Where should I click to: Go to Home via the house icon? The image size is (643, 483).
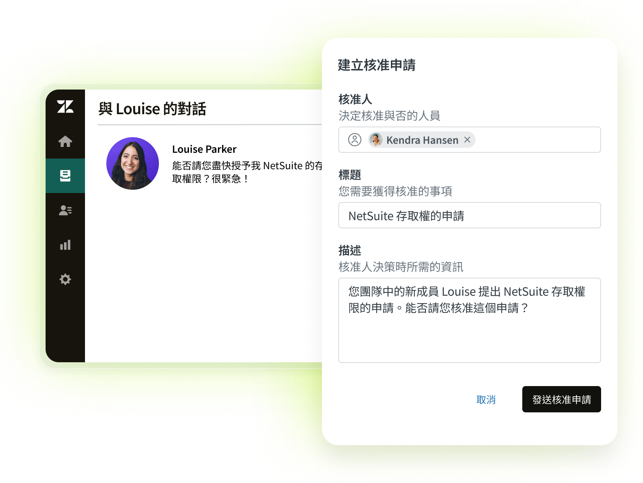(65, 141)
